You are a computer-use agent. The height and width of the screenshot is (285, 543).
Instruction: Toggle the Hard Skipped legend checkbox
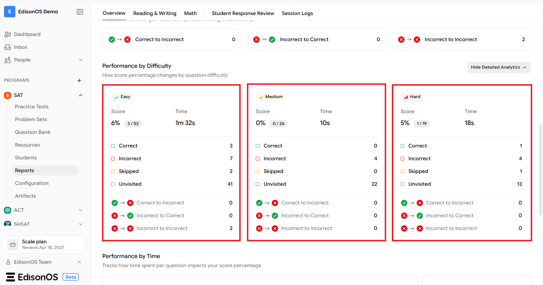402,171
